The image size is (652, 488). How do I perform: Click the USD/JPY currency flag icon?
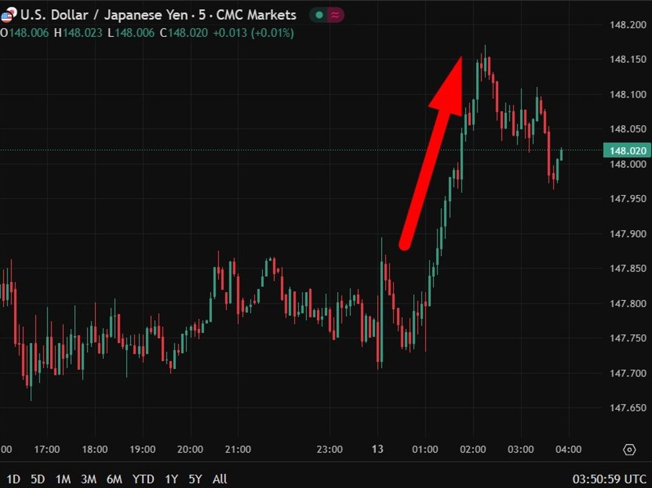pyautogui.click(x=7, y=15)
